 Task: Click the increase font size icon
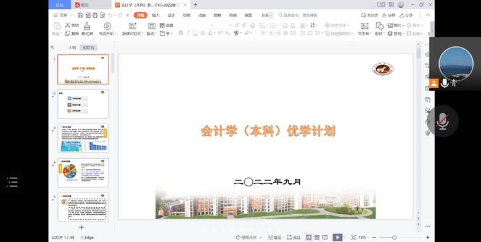tap(237, 25)
